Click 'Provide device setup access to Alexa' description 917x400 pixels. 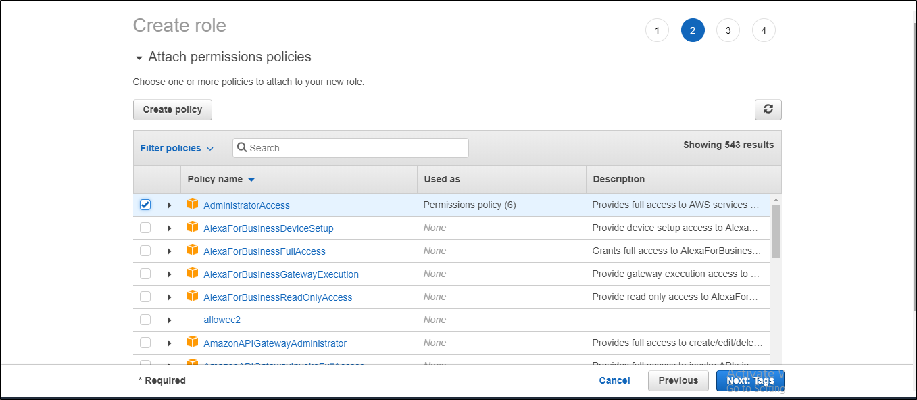(x=676, y=228)
